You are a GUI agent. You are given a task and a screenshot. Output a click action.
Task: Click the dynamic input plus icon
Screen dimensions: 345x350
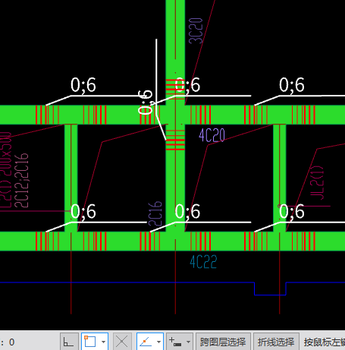coord(175,342)
